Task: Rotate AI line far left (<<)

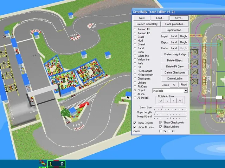Action: pos(161,101)
